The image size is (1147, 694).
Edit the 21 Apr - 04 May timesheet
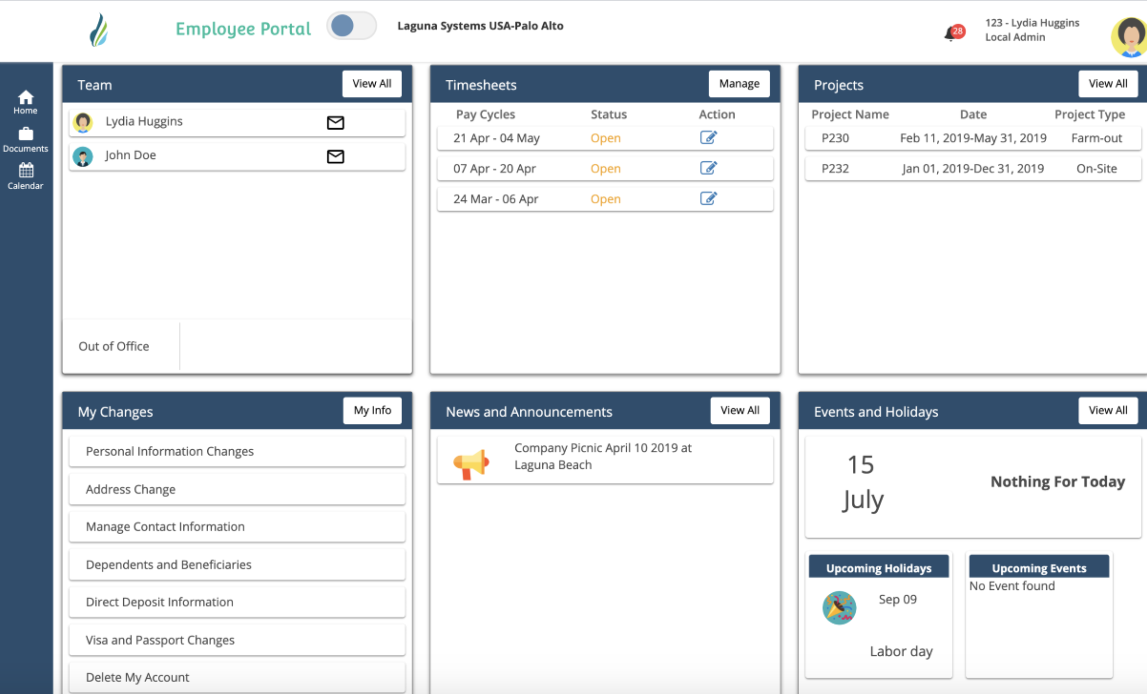(708, 138)
